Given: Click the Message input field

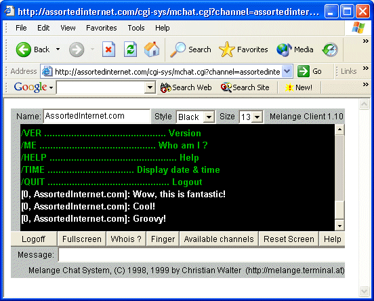Looking at the screenshot, I should (201, 255).
